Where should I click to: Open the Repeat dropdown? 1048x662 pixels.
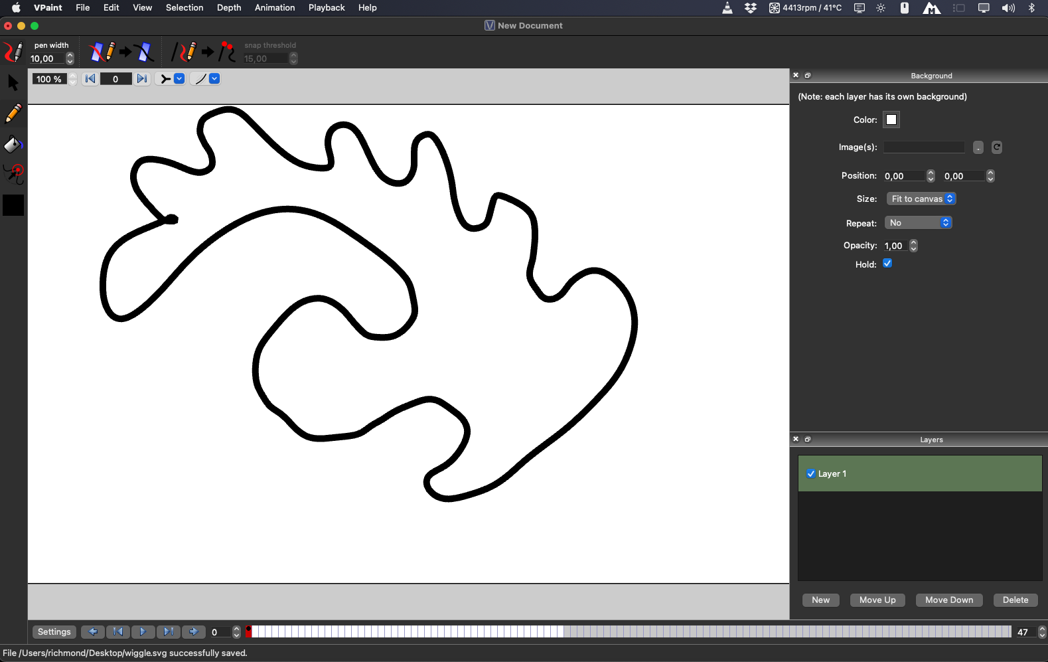click(x=919, y=223)
